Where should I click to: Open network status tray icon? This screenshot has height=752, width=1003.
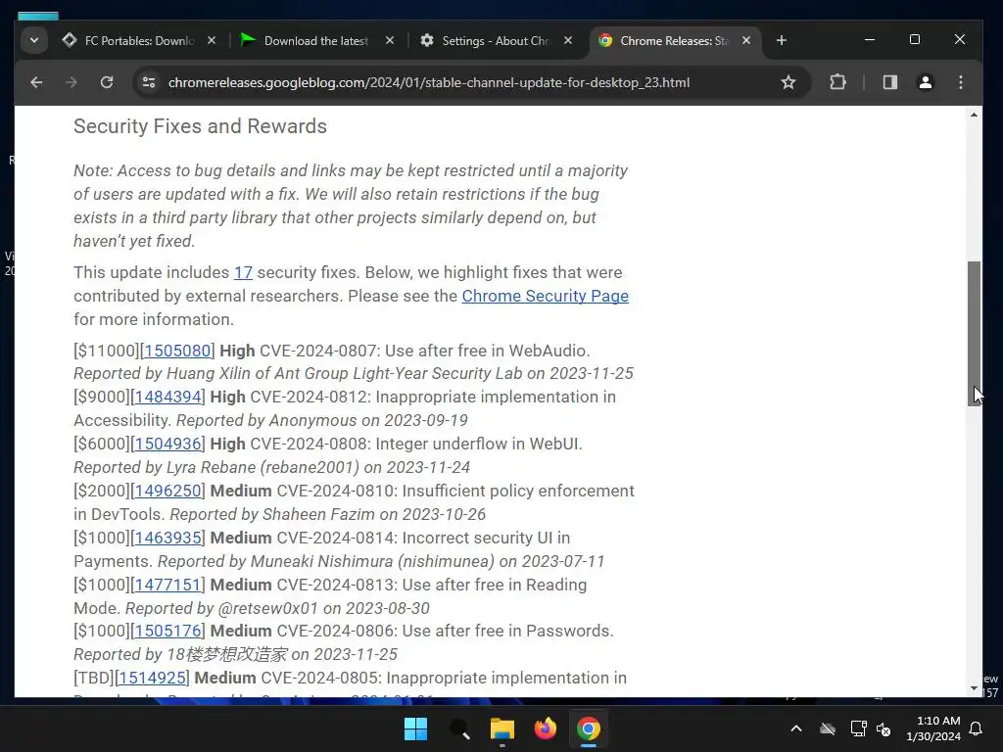point(858,728)
